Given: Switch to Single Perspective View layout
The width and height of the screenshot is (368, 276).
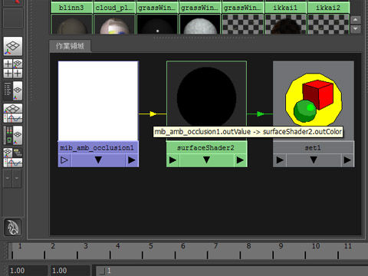Looking at the screenshot, I should [x=13, y=46].
